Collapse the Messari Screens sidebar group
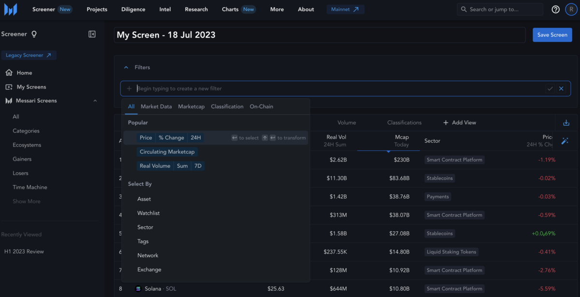Screen dimensions: 580x297 coord(95,101)
